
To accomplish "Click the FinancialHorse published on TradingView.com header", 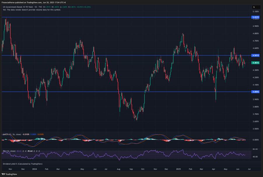I will click(34, 3).
